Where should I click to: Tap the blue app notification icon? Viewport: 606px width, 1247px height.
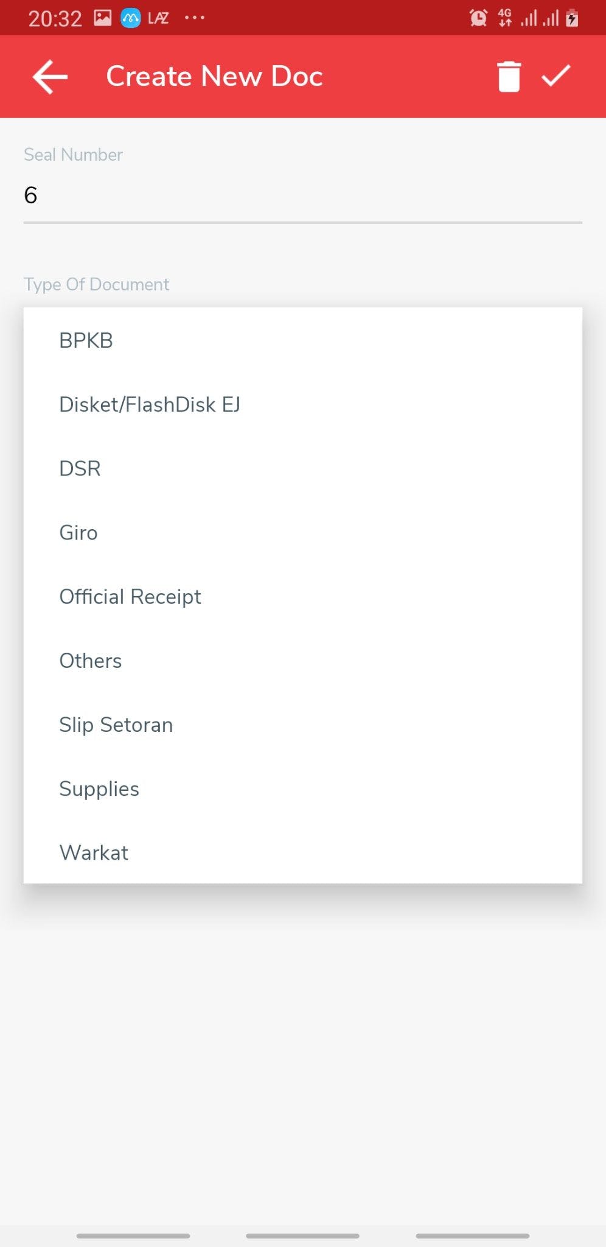pyautogui.click(x=130, y=18)
